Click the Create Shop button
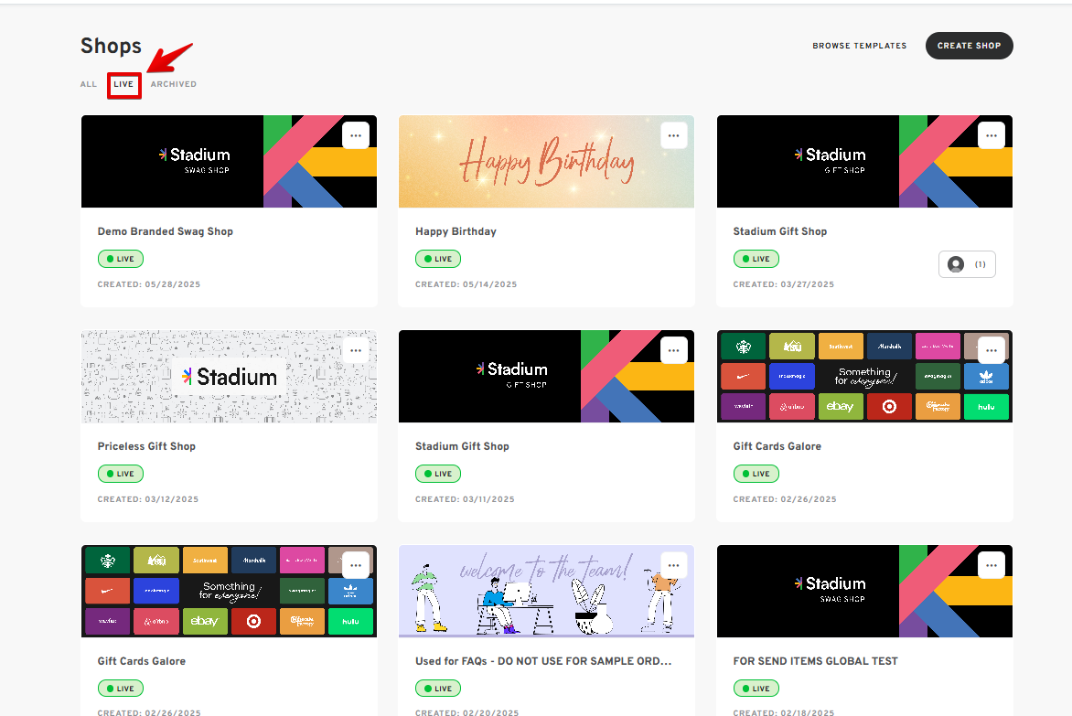Viewport: 1072px width, 716px height. coord(969,46)
